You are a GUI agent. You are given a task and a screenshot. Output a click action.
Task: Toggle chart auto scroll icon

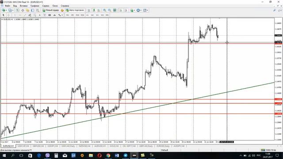click(x=121, y=10)
